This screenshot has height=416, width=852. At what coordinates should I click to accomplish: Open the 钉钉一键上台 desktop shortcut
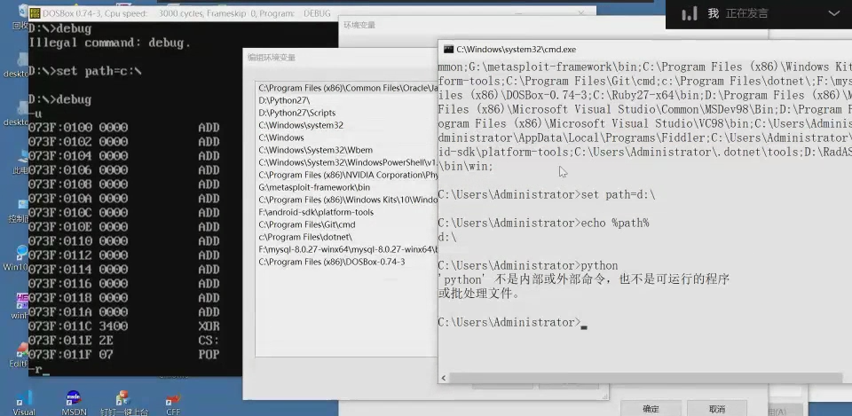click(123, 398)
